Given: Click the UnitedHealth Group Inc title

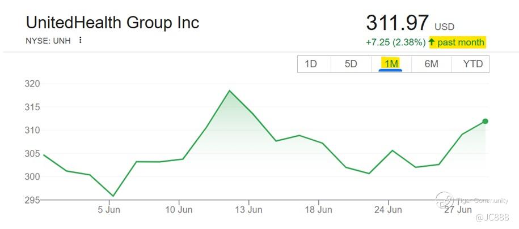Looking at the screenshot, I should (x=112, y=23).
